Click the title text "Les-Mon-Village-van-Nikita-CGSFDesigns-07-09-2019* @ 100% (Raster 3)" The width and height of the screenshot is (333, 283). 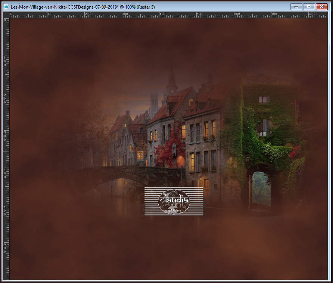coord(83,7)
